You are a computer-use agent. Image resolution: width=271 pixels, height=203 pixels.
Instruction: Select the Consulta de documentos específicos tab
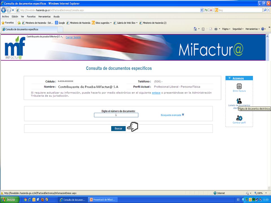29,29
